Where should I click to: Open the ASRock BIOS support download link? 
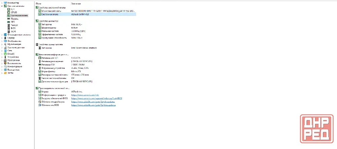[x=97, y=98]
